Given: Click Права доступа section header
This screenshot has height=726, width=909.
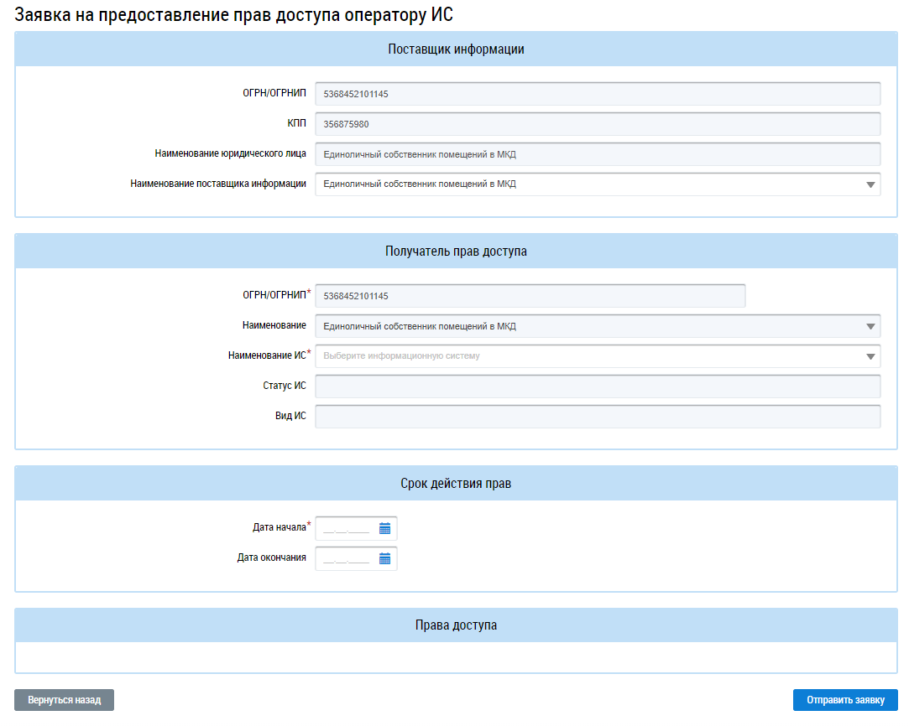Looking at the screenshot, I should click(456, 625).
